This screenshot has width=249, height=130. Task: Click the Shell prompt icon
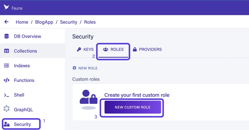point(7,95)
